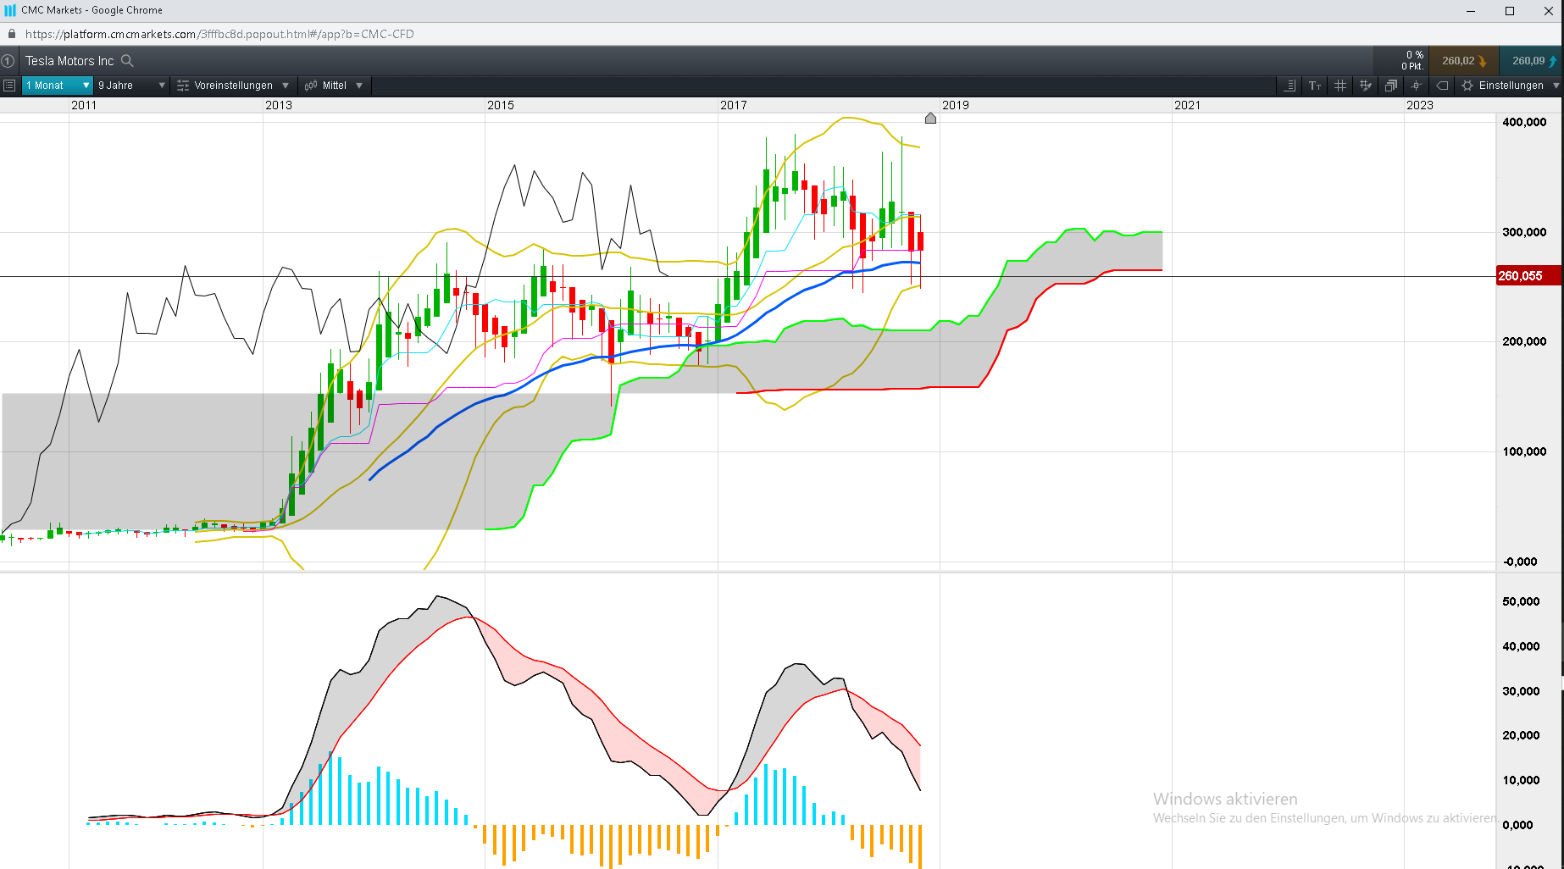Select the grid with pencil drawing tool
Viewport: 1564px width, 869px height.
[1366, 86]
